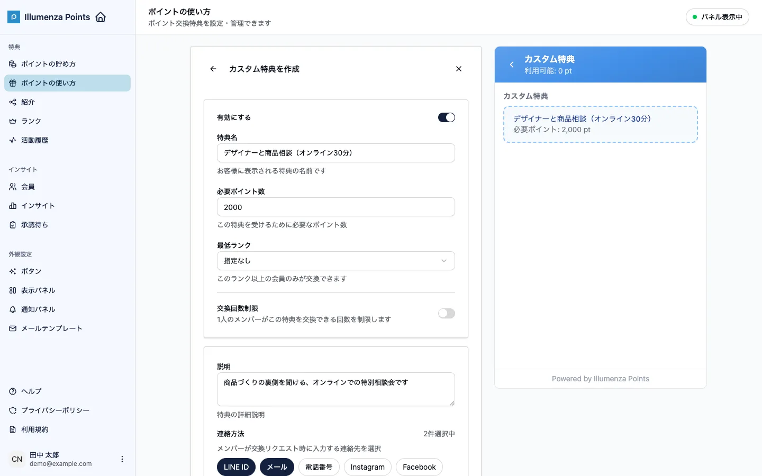Click the back chevron in the カスタム特典 preview header
This screenshot has height=476, width=762.
click(x=512, y=65)
